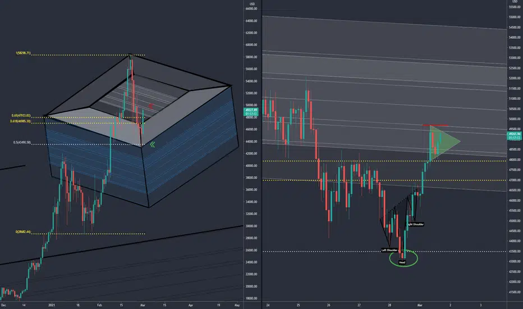Click the Dec label on left time axis
This screenshot has height=309, width=523.
click(4, 305)
